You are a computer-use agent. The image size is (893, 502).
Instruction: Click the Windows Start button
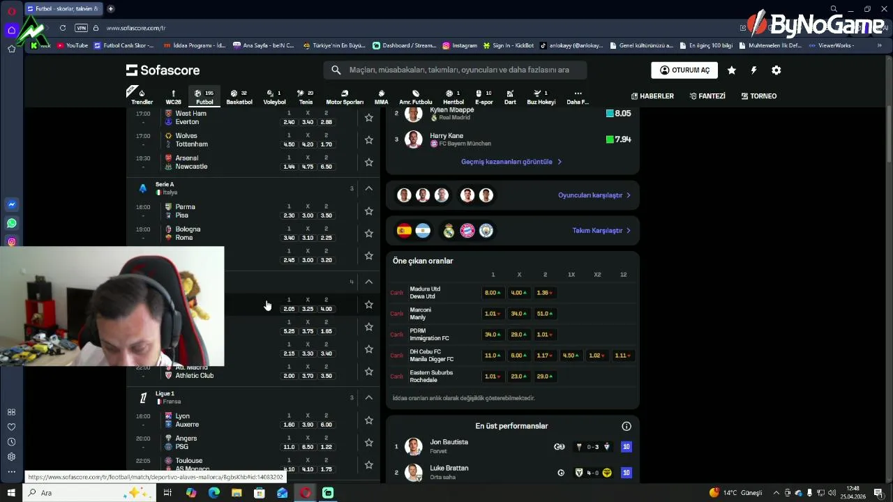pyautogui.click(x=11, y=493)
